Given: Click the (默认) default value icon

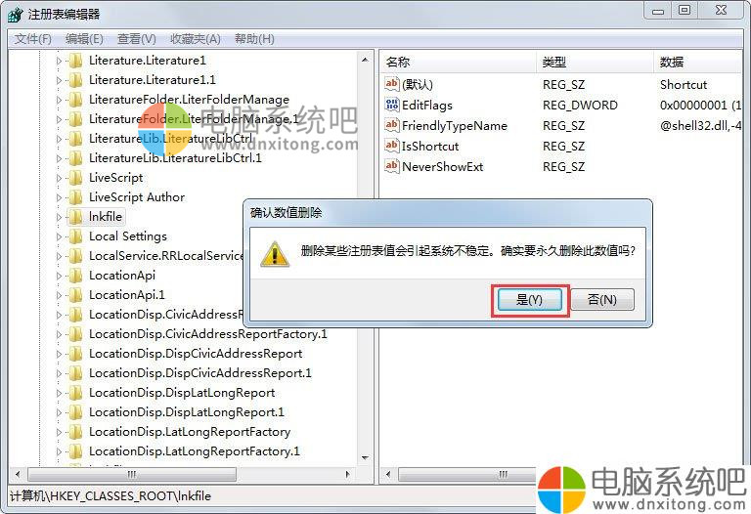Looking at the screenshot, I should pyautogui.click(x=392, y=84).
